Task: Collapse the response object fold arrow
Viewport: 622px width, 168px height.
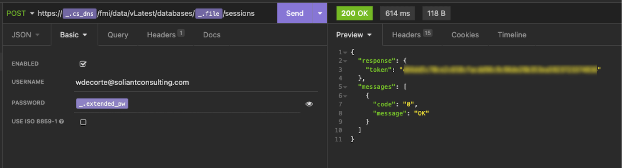Action: pyautogui.click(x=345, y=61)
